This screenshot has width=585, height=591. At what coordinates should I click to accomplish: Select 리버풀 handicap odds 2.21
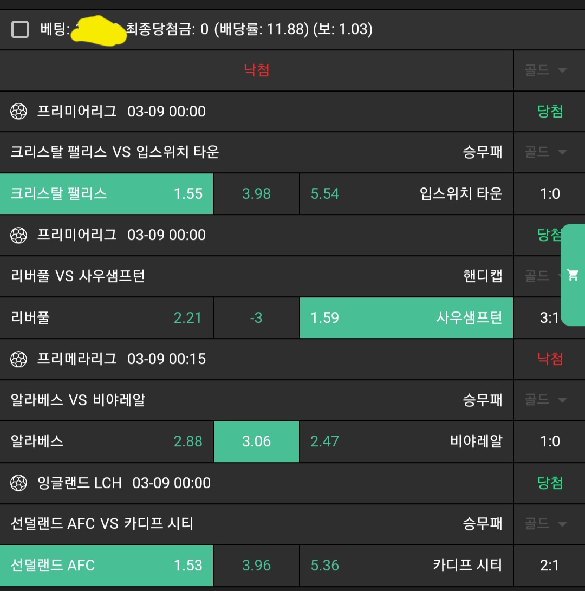(x=107, y=317)
